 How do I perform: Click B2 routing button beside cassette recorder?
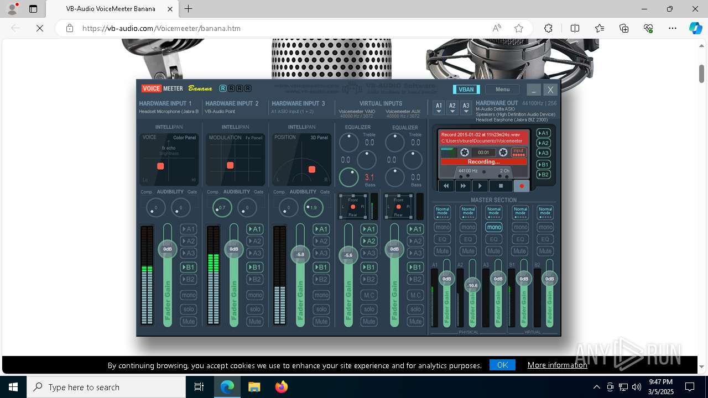pyautogui.click(x=544, y=175)
